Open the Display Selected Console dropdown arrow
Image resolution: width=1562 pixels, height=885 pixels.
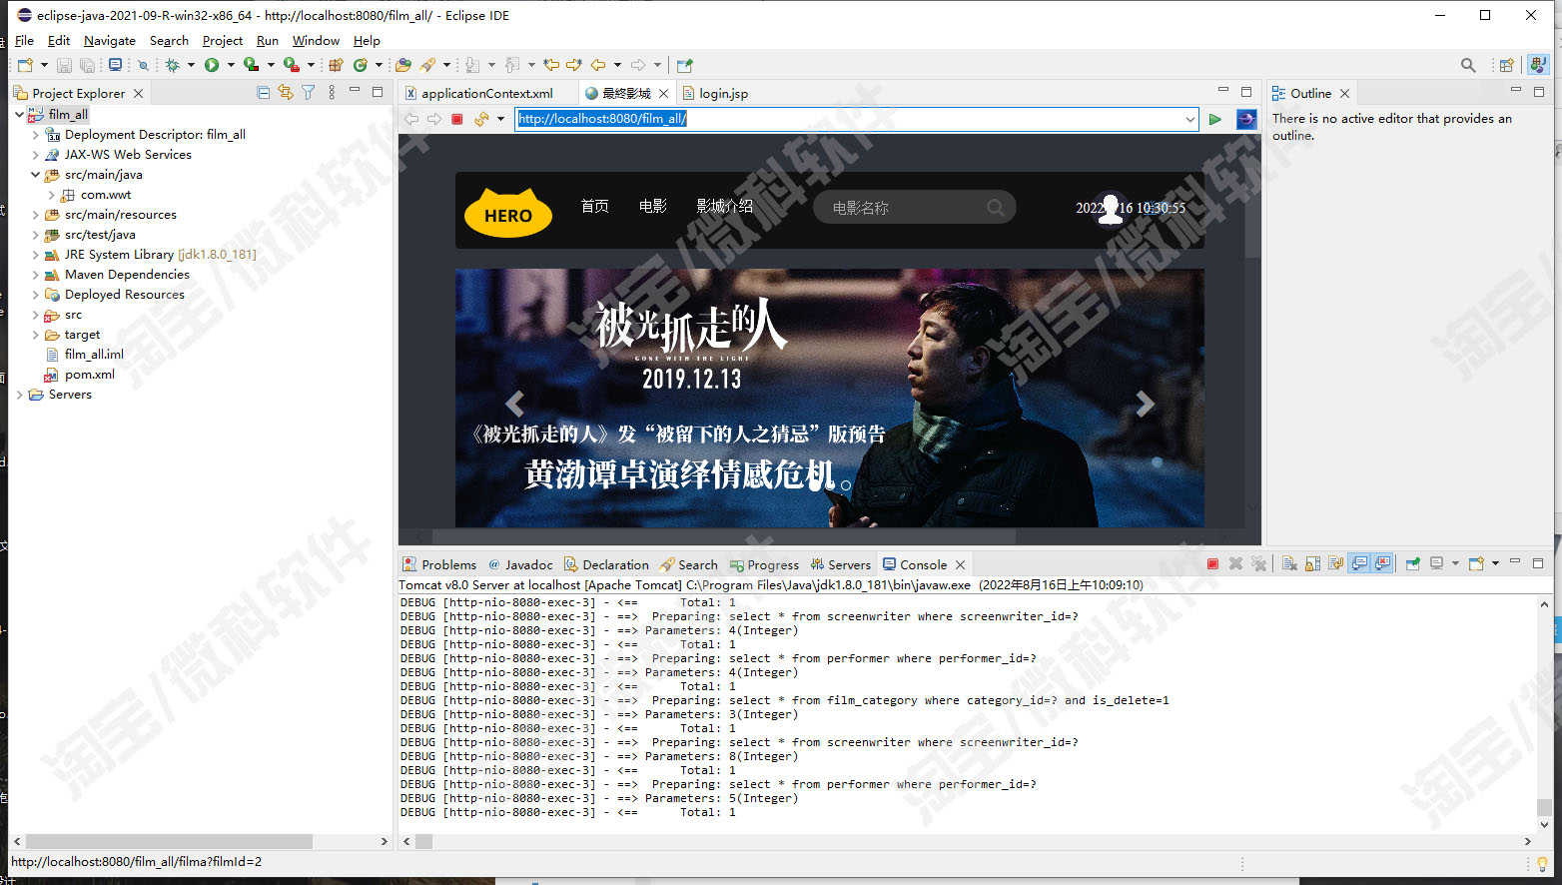click(x=1455, y=564)
